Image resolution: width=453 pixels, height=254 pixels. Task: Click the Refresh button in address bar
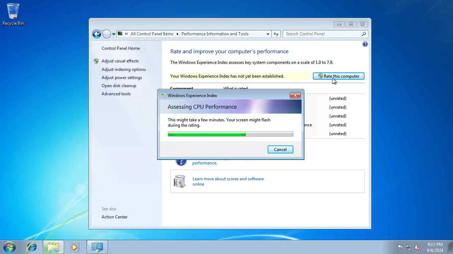coord(276,34)
